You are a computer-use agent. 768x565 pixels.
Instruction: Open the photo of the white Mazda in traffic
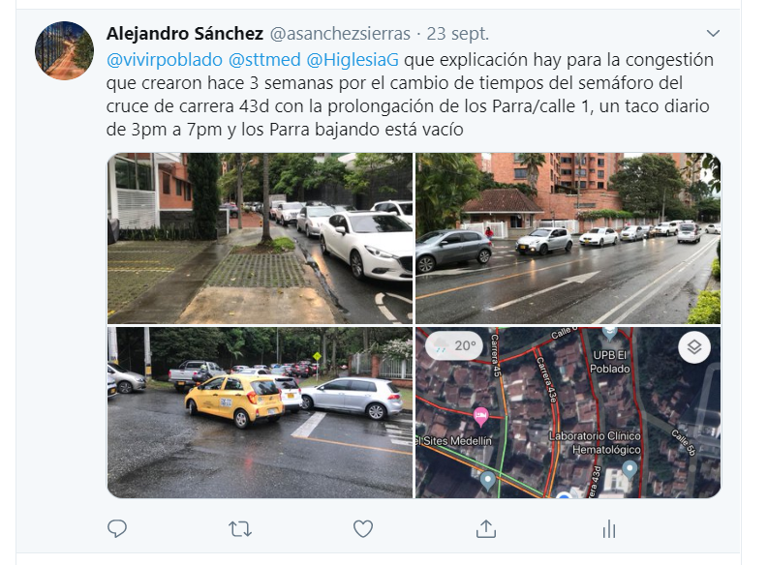point(260,238)
